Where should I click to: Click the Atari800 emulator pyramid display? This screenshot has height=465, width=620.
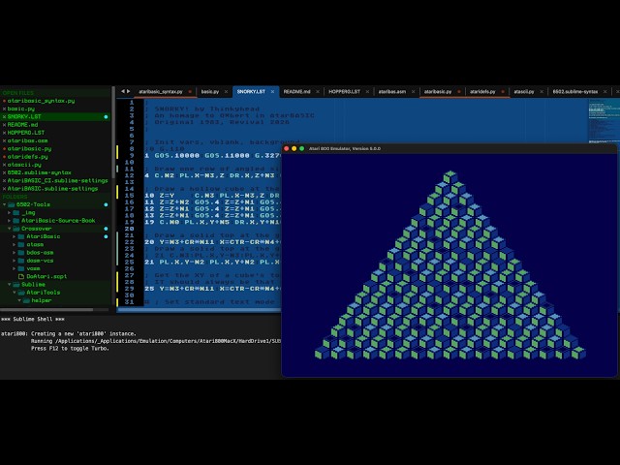tap(449, 264)
